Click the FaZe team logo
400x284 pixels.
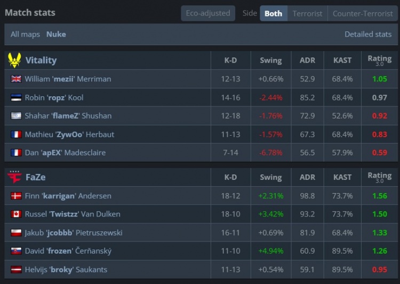pos(14,177)
